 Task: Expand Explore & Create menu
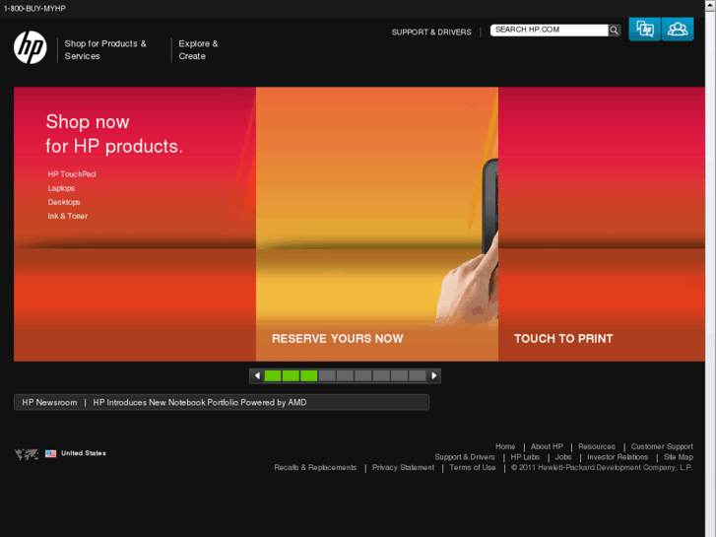(198, 50)
